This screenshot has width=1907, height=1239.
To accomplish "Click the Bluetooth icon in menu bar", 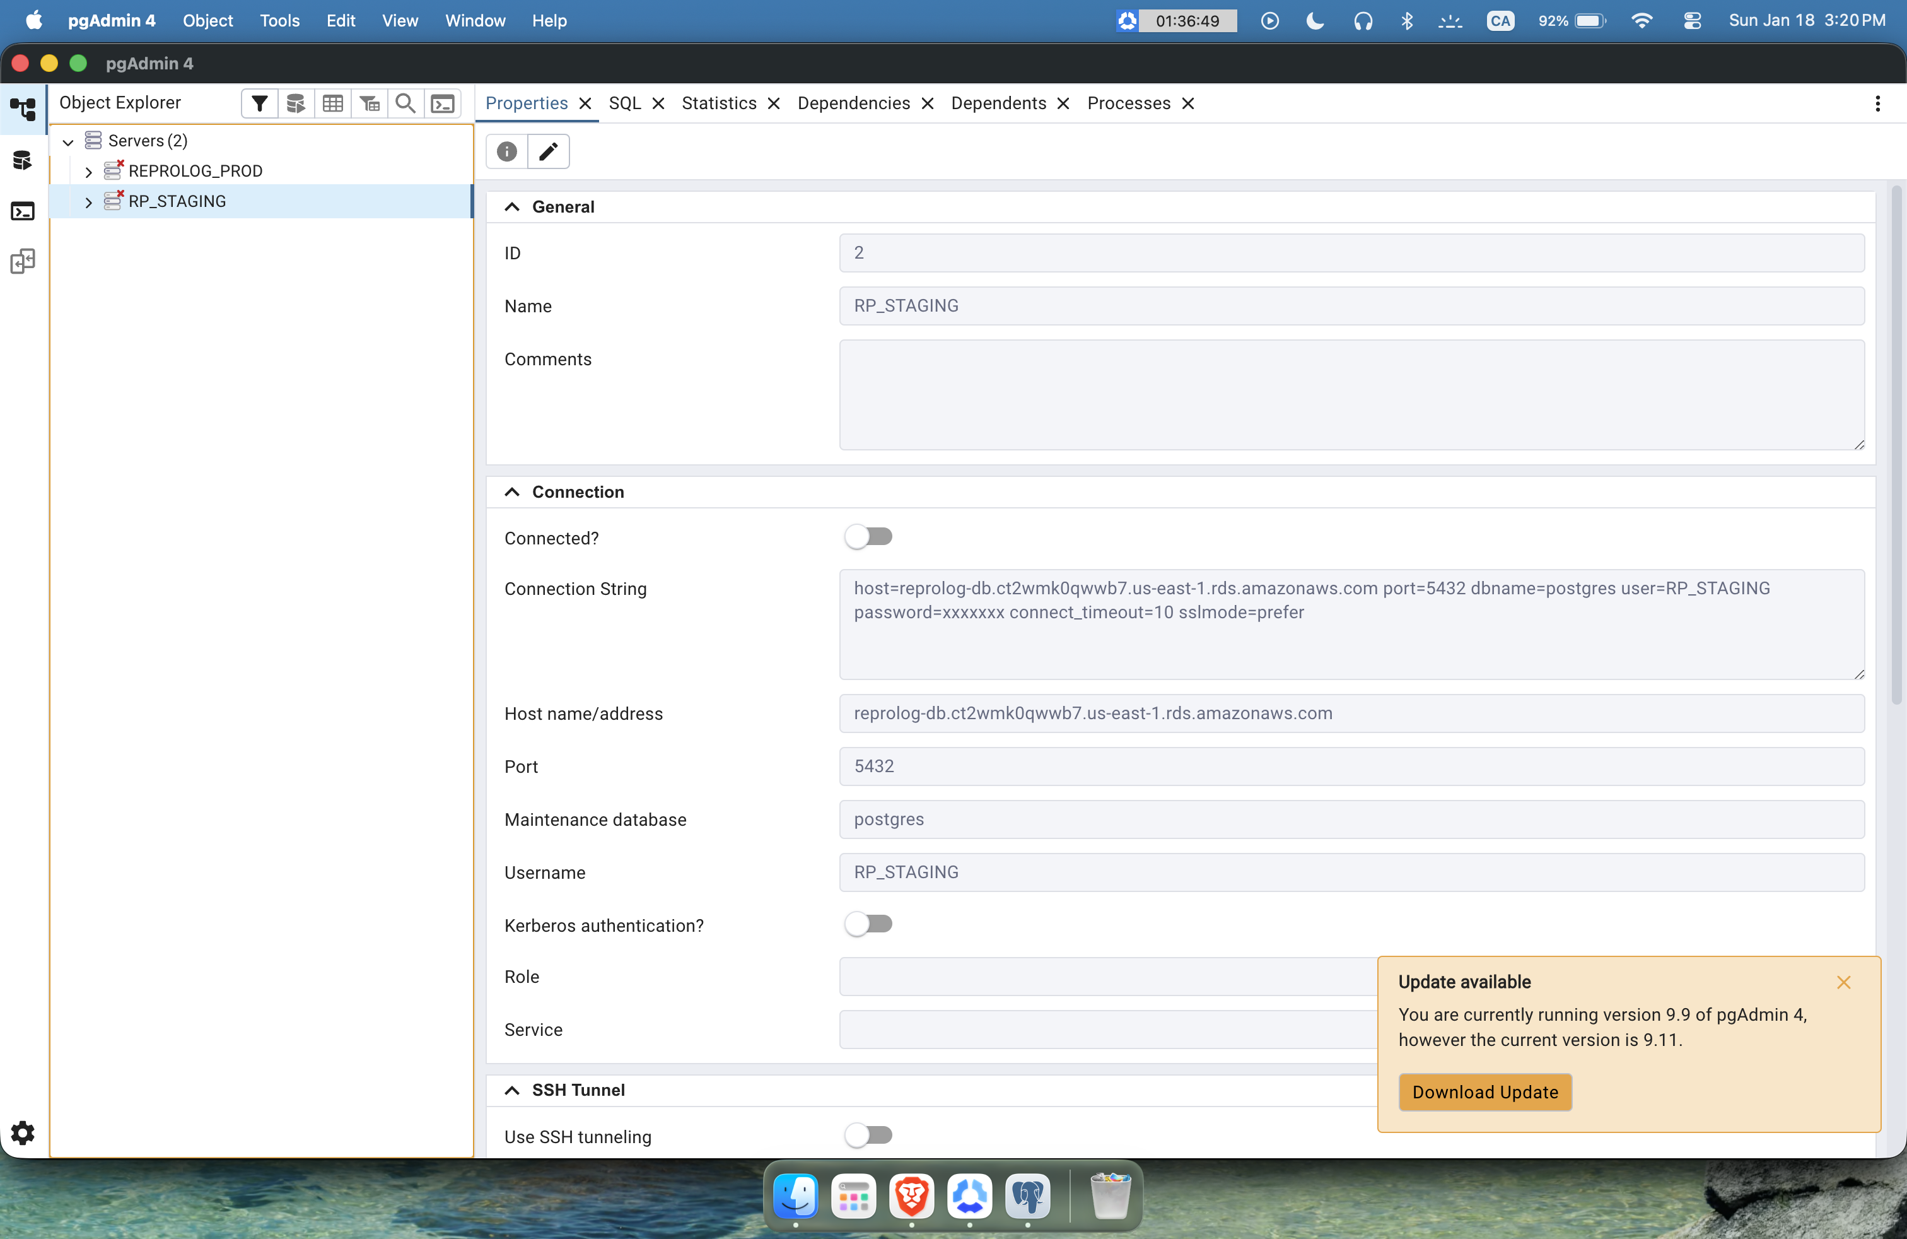I will [x=1407, y=21].
